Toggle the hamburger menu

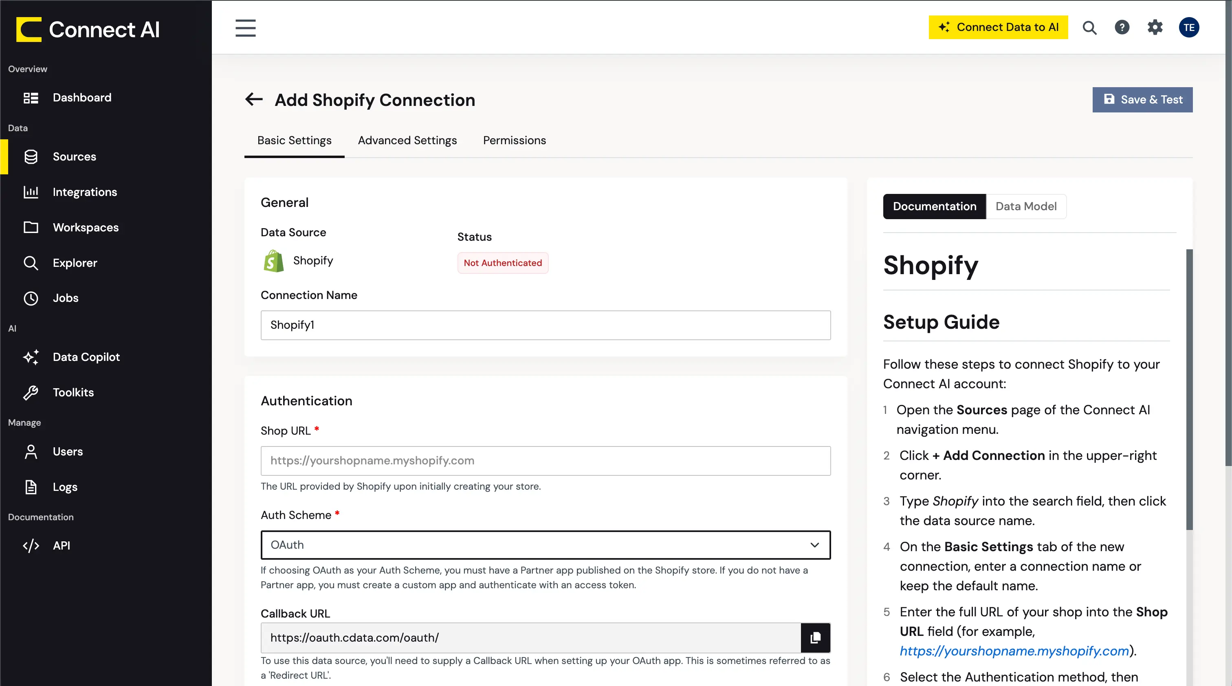[x=245, y=28]
